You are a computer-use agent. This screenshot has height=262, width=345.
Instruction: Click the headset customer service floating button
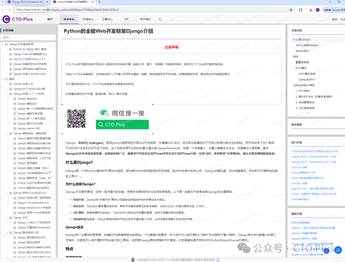coord(338,250)
